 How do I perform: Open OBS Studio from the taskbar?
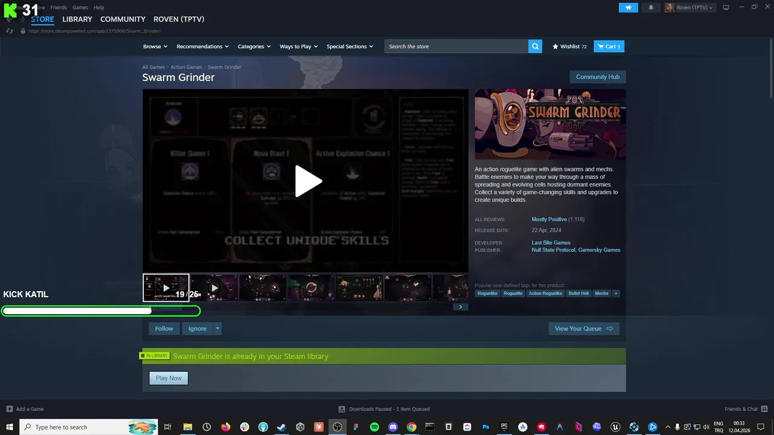point(337,427)
